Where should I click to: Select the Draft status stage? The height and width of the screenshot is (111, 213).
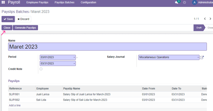click(199, 28)
